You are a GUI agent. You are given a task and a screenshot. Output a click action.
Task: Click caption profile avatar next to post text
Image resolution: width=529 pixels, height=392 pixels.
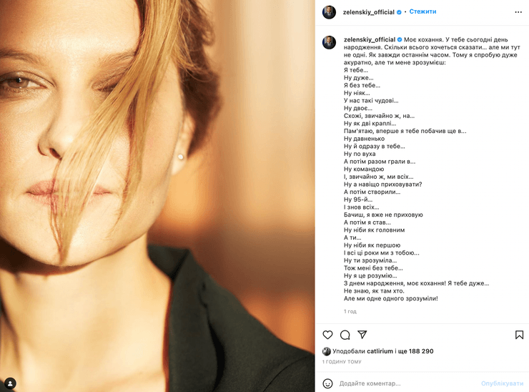point(330,42)
